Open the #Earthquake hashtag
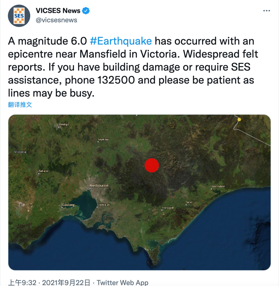279x286 pixels. (x=121, y=41)
